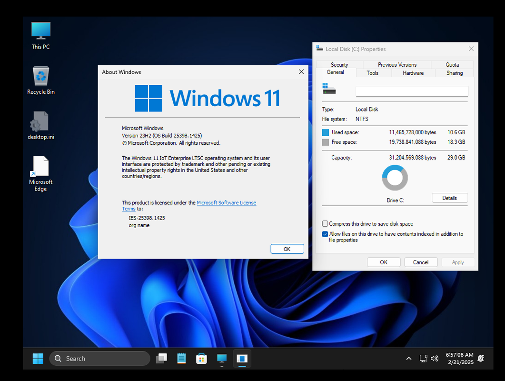Viewport: 505px width, 381px height.
Task: Enable Compress this drive checkbox
Action: [x=325, y=224]
